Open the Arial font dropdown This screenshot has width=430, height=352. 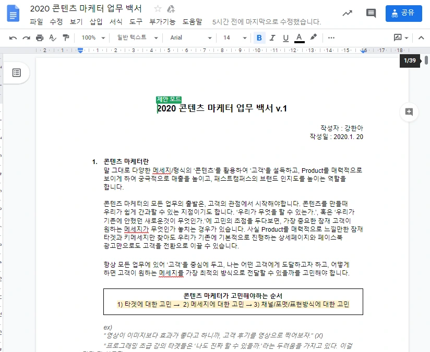[190, 38]
